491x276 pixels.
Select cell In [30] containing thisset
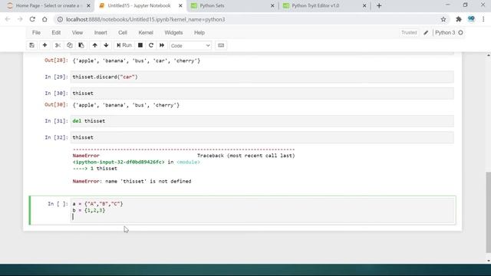262,94
